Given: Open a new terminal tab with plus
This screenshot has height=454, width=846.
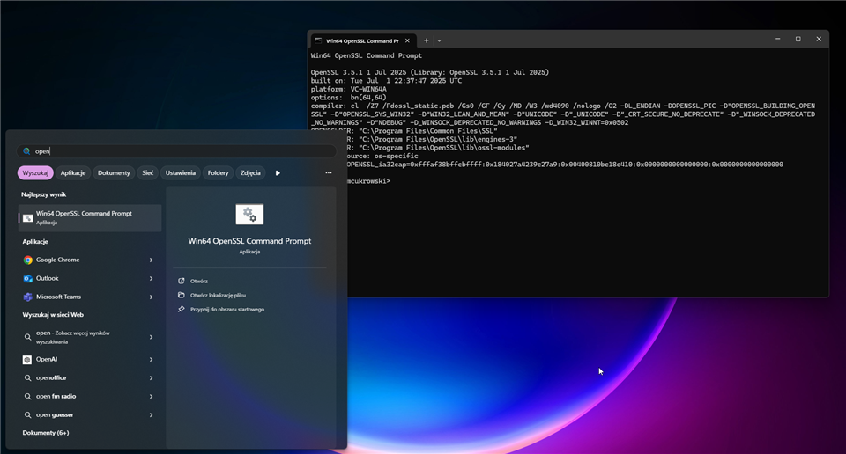Looking at the screenshot, I should [427, 41].
